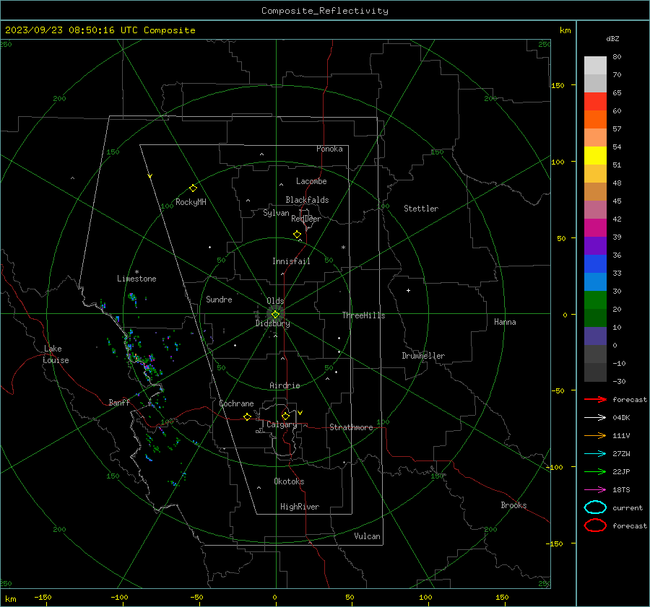Click the asterisk marker above Limestone
Image resolution: width=650 pixels, height=607 pixels.
136,272
